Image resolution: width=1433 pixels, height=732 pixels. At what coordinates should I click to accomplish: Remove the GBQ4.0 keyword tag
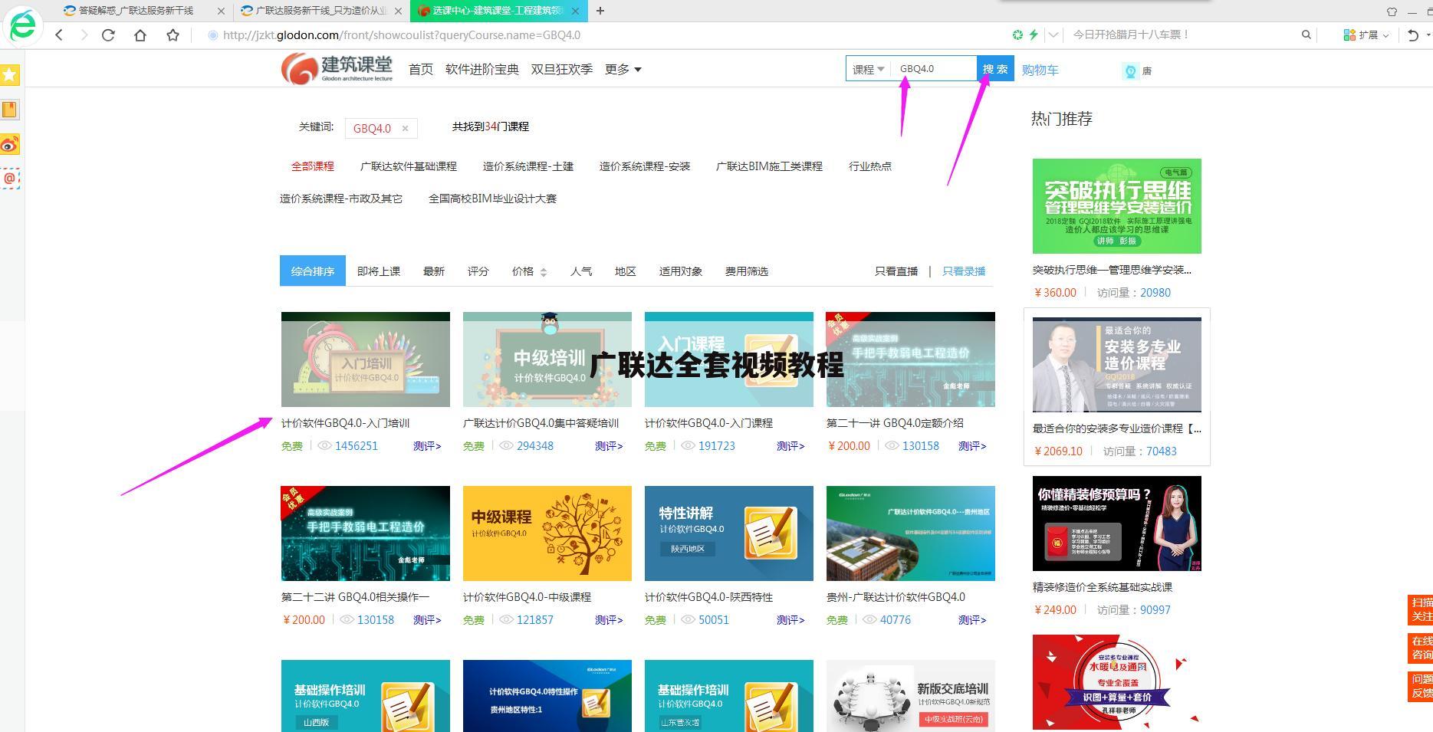coord(405,128)
